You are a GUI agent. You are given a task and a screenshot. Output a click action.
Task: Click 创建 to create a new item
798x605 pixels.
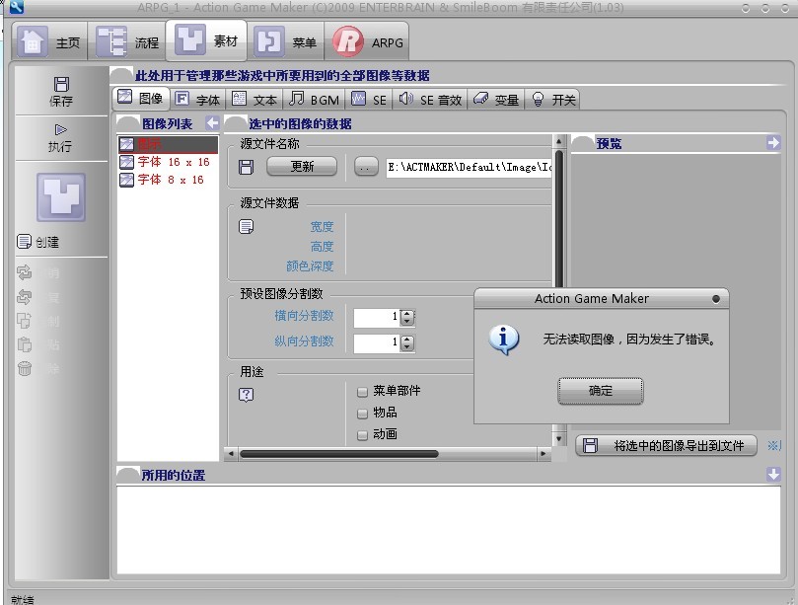click(x=38, y=242)
